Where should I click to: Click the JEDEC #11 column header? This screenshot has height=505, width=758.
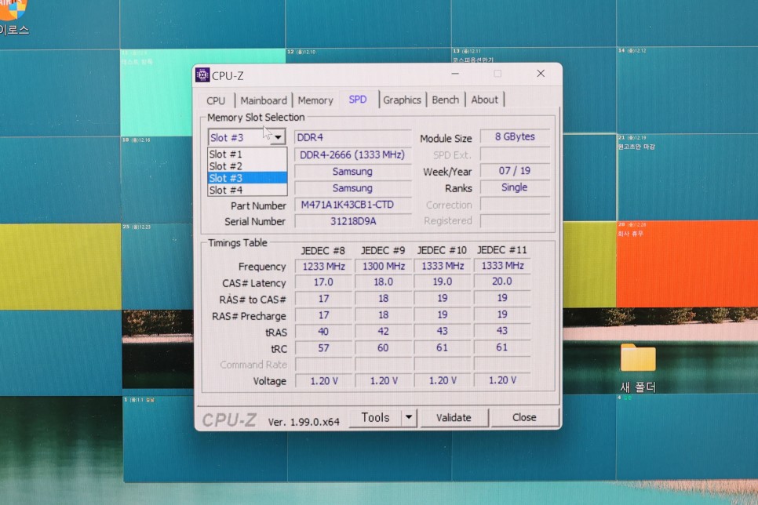pyautogui.click(x=501, y=250)
